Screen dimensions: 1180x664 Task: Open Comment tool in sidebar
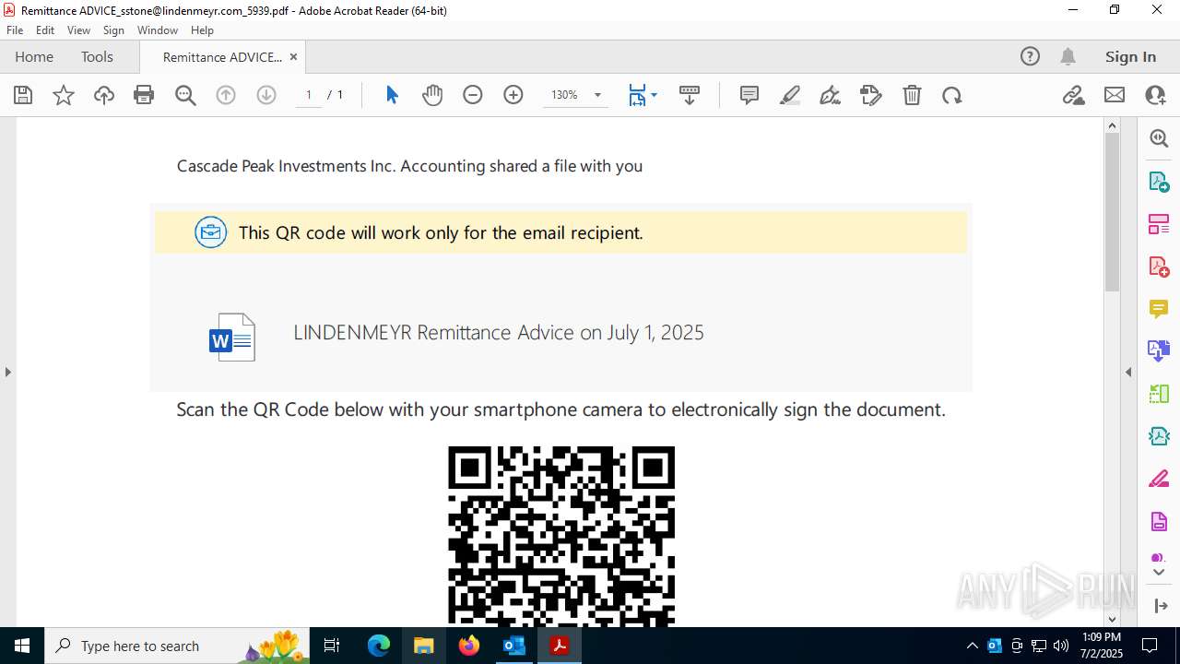click(x=1159, y=309)
